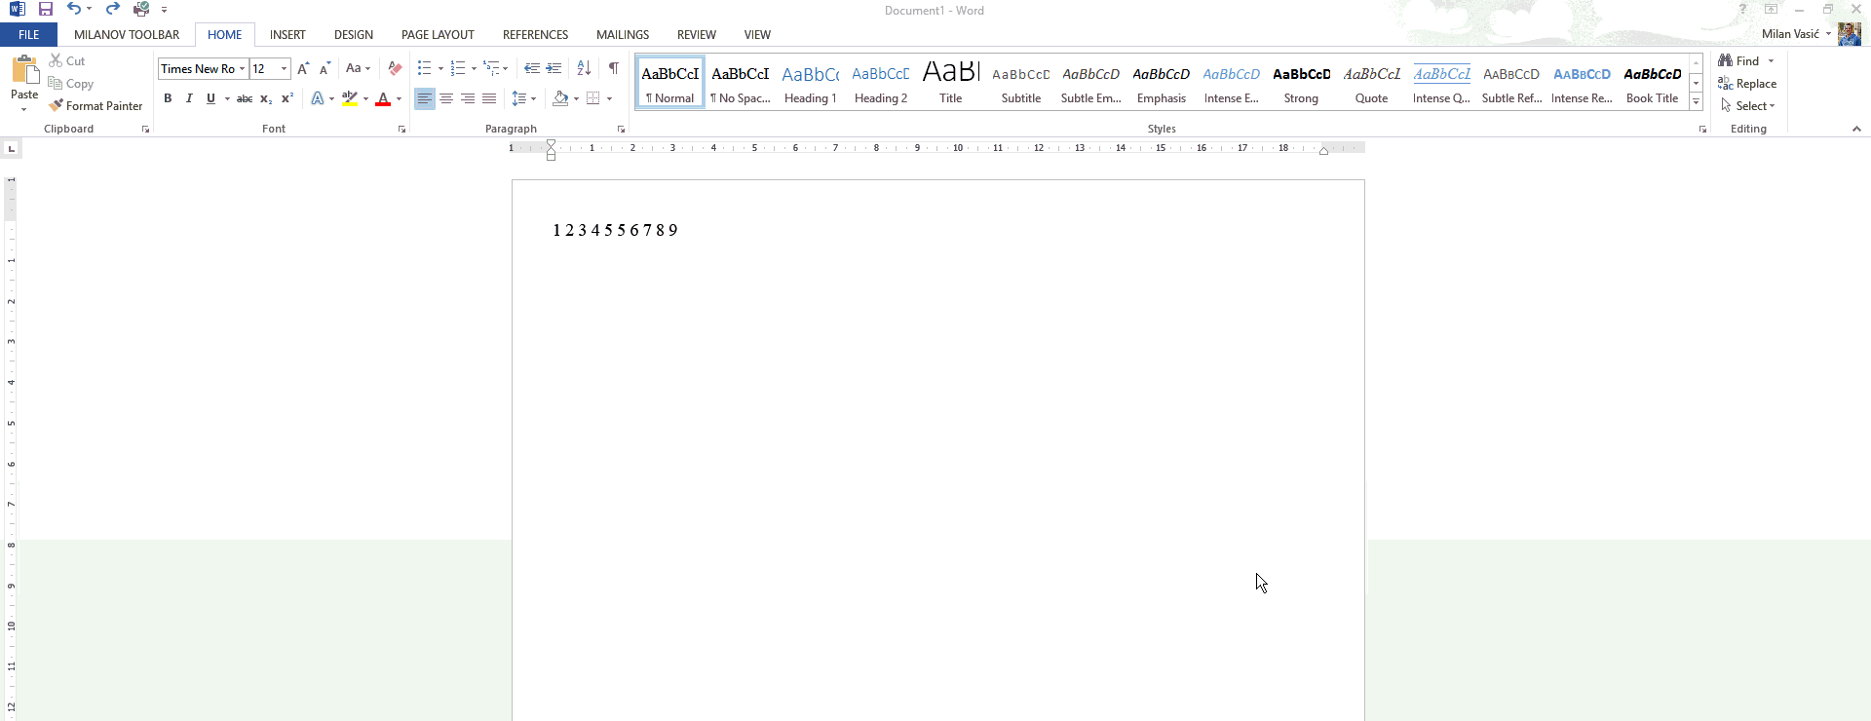The width and height of the screenshot is (1871, 721).
Task: Toggle Underline formatting
Action: 210,98
